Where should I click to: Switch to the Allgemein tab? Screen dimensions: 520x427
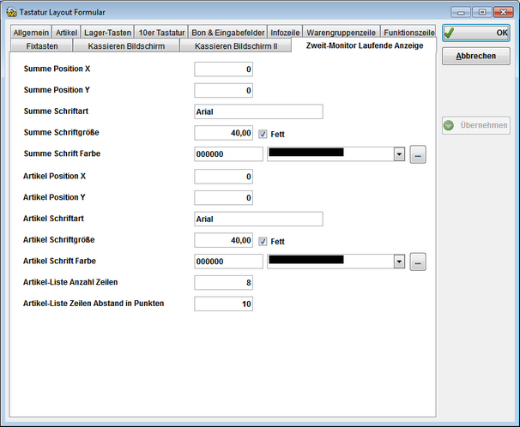31,33
